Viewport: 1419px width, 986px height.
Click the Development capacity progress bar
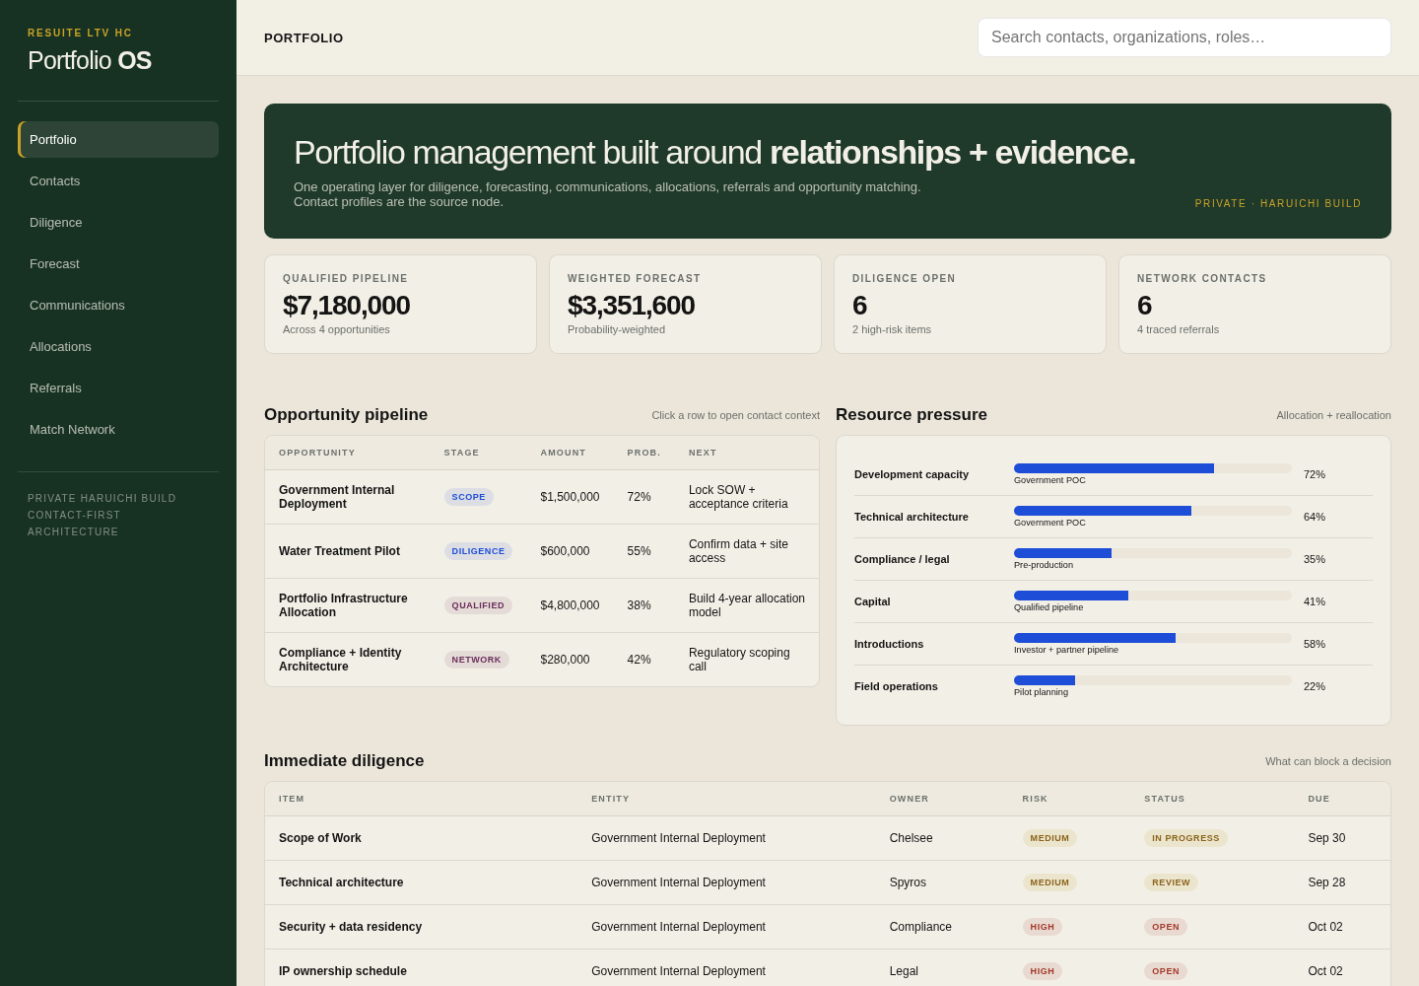pyautogui.click(x=1153, y=468)
